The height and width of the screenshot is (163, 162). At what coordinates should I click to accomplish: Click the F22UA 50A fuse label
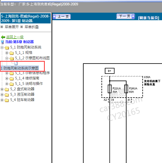pos(117,90)
